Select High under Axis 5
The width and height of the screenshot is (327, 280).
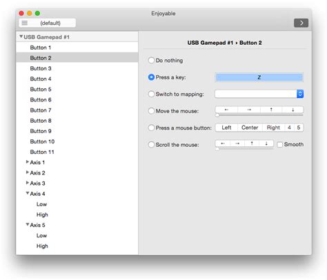pyautogui.click(x=77, y=246)
